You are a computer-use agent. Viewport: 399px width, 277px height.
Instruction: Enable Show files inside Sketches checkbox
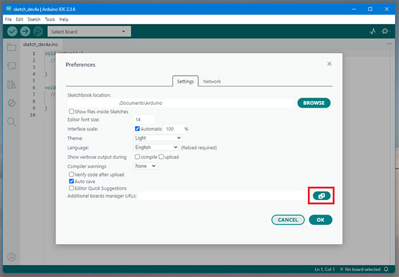tap(72, 111)
